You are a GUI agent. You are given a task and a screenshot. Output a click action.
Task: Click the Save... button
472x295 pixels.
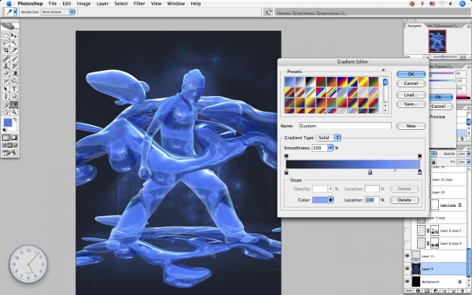pyautogui.click(x=411, y=104)
